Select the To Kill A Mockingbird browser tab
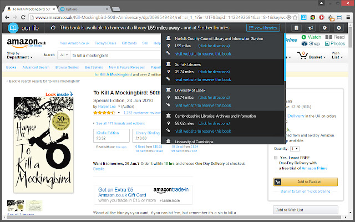 [31, 9]
